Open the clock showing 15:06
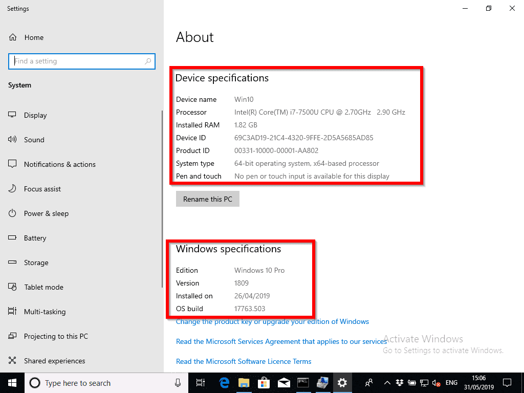524x393 pixels. click(478, 383)
